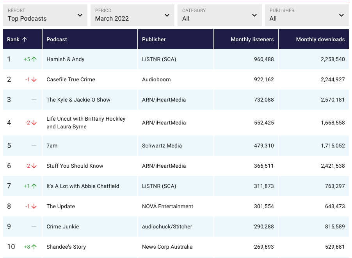Click no-change dash in Kyle & Jackie O row
352x258 pixels.
coord(34,100)
